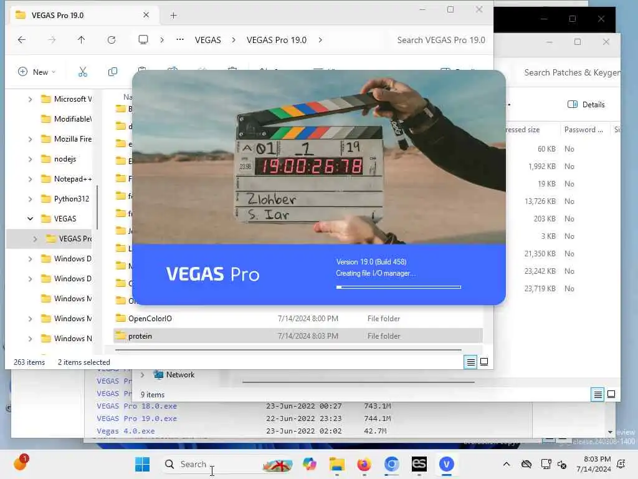Screen dimensions: 638x479
Task: Go back in VEGAS Pro 19.0 Explorer
Action: coord(22,40)
